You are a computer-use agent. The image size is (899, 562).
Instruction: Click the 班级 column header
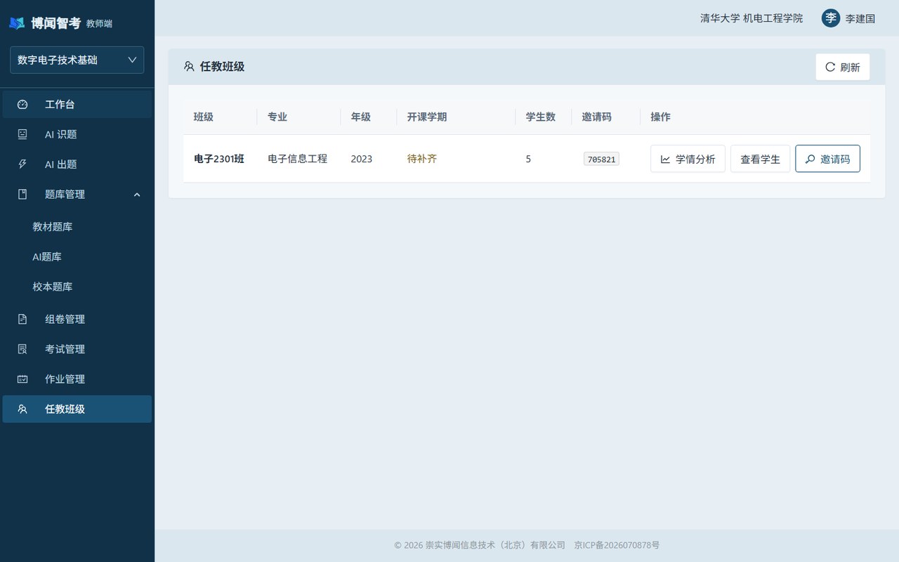(x=204, y=117)
